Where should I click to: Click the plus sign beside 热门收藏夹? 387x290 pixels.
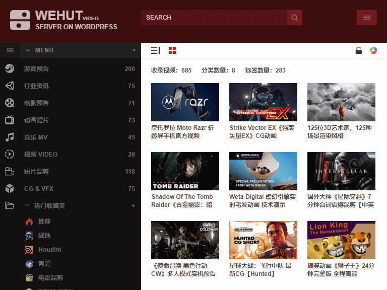[133, 205]
